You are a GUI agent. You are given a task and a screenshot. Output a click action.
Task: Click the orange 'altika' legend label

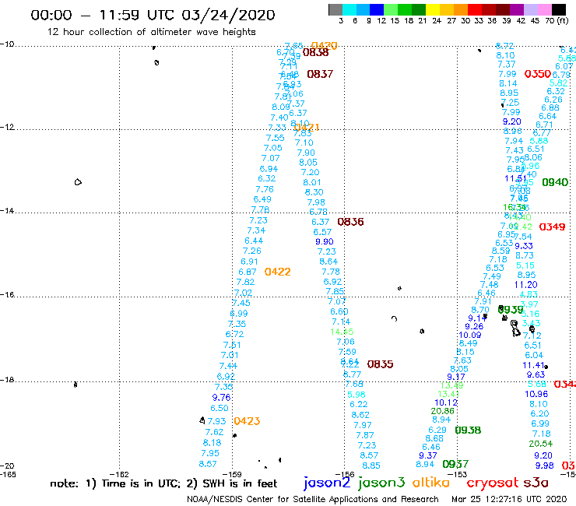pos(430,482)
